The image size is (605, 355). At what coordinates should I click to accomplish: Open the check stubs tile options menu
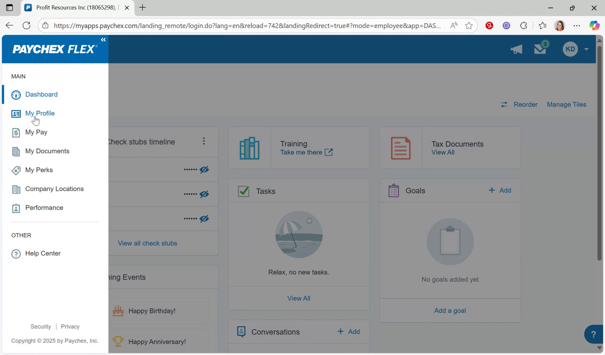tap(204, 141)
